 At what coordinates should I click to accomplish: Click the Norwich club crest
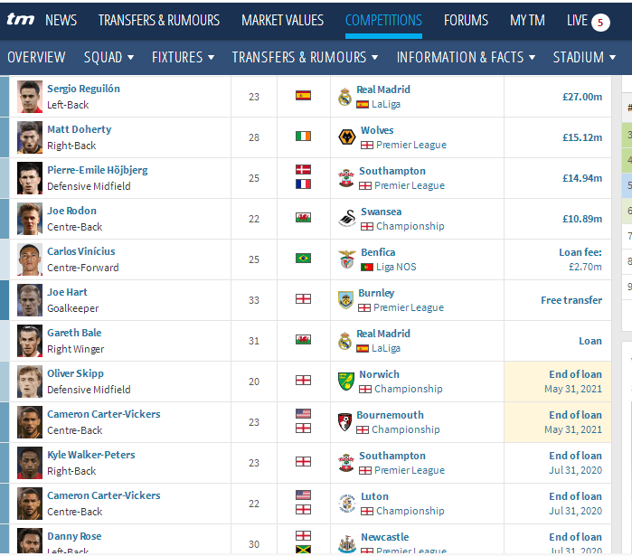click(345, 382)
